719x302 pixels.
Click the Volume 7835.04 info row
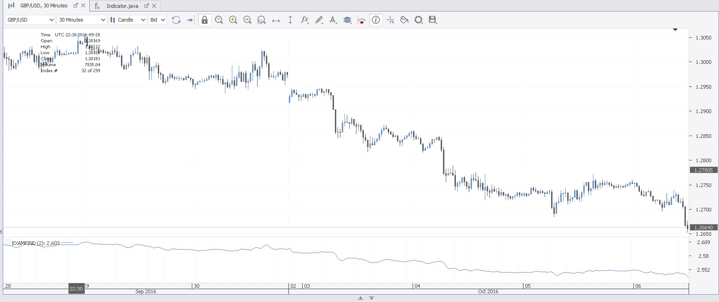click(70, 65)
